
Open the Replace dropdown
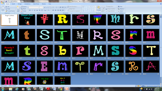121,9
